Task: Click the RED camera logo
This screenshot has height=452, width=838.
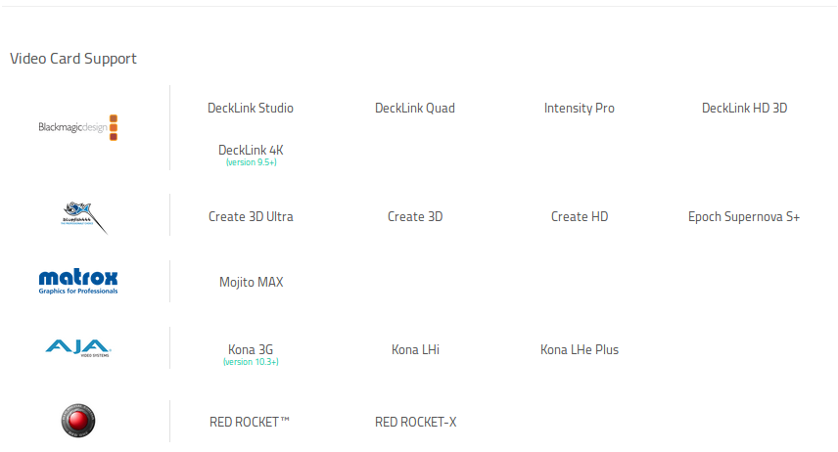Action: click(x=78, y=422)
